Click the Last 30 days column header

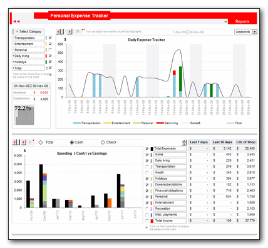222,142
